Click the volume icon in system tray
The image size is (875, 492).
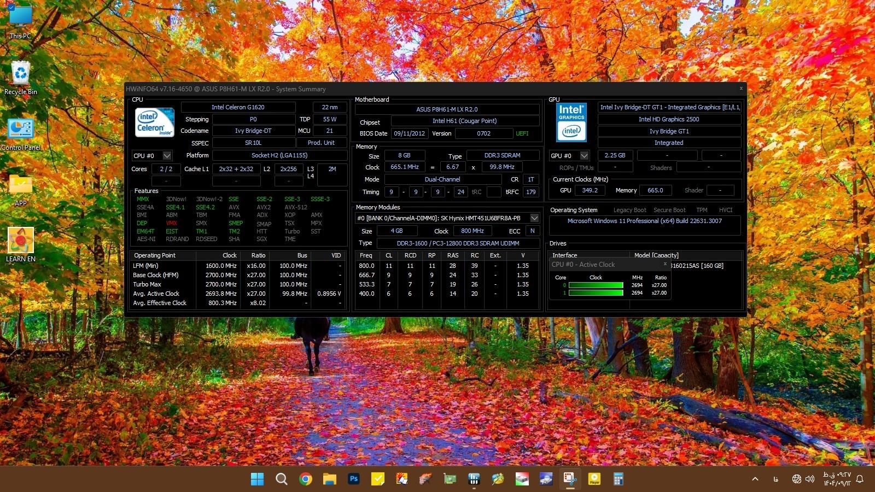[x=810, y=479]
